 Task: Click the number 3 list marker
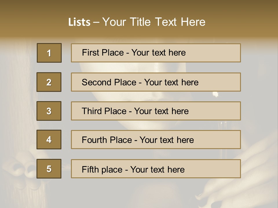tap(49, 111)
